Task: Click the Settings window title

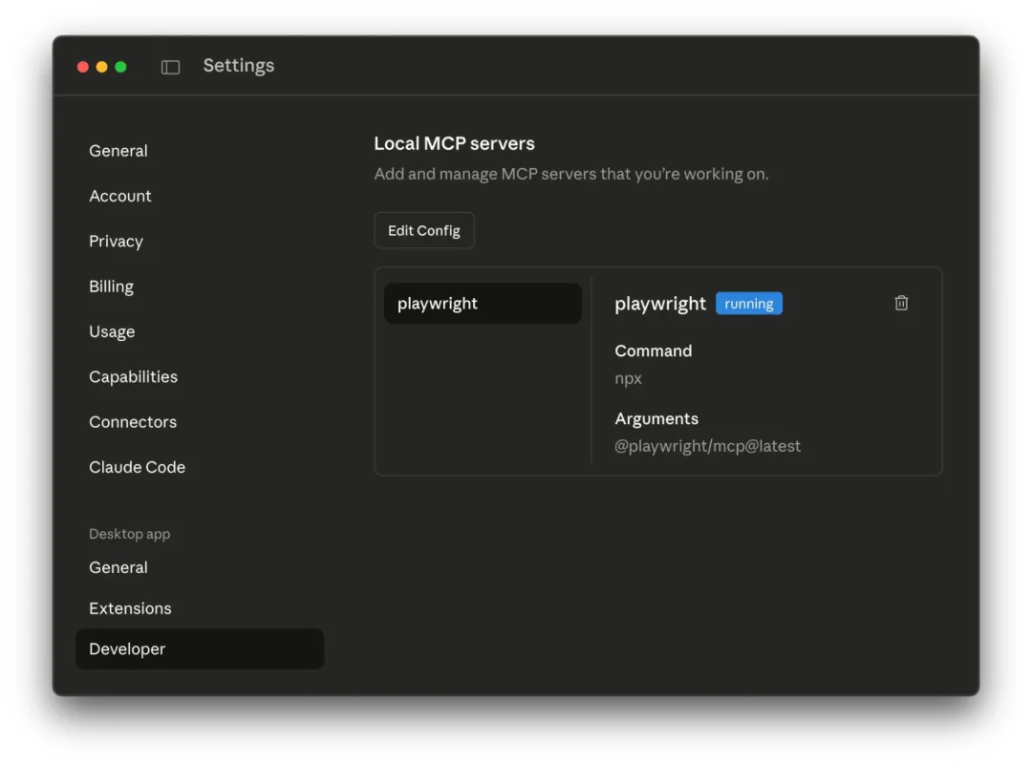Action: coord(238,66)
